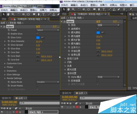Toggle Saber fx switch in right window

pyautogui.click(x=65, y=22)
